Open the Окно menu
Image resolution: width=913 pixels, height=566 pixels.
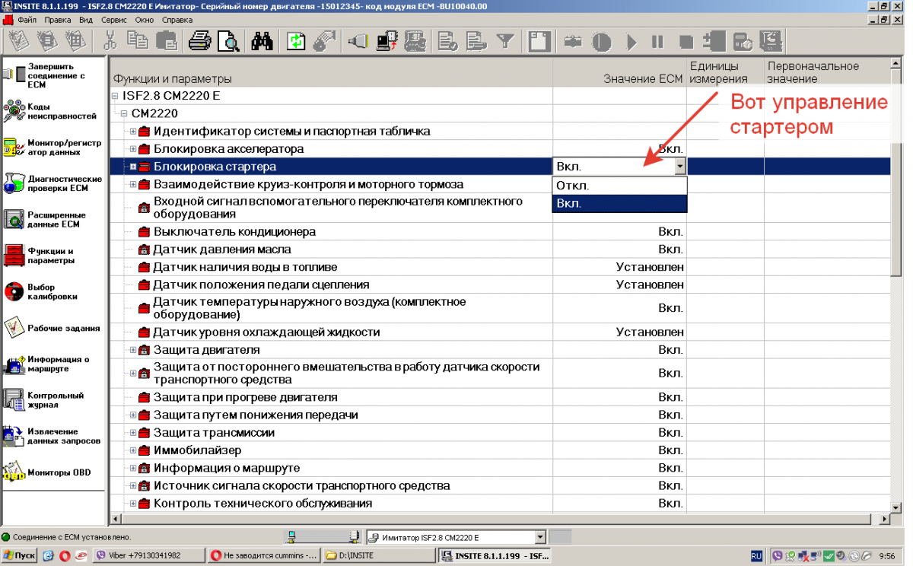click(145, 20)
